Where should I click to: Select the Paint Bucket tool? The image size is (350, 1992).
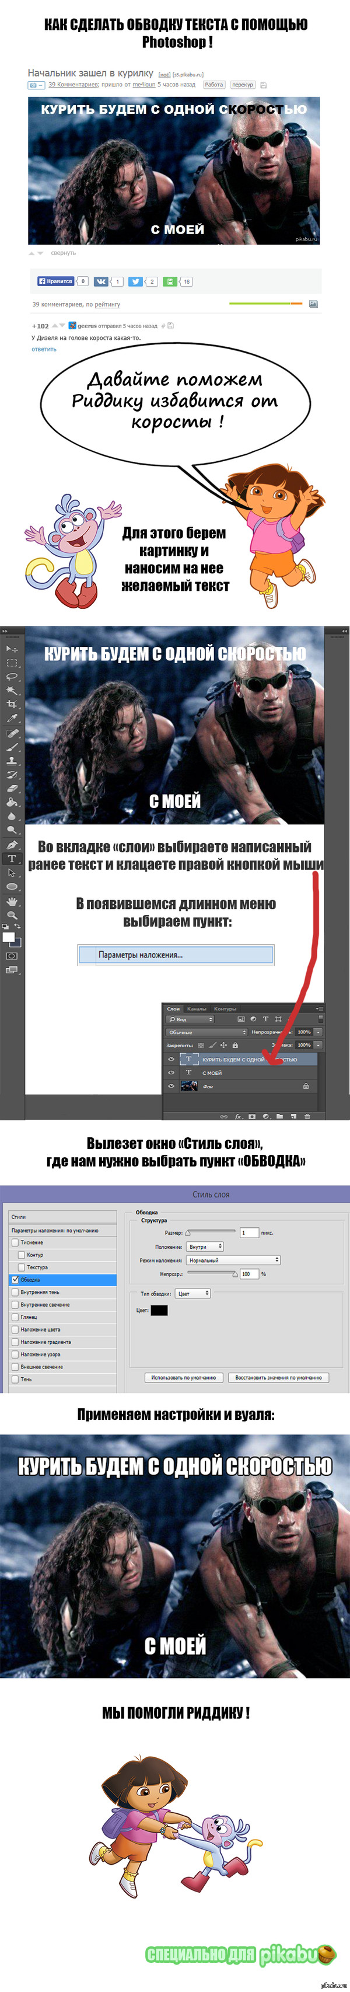point(12,802)
